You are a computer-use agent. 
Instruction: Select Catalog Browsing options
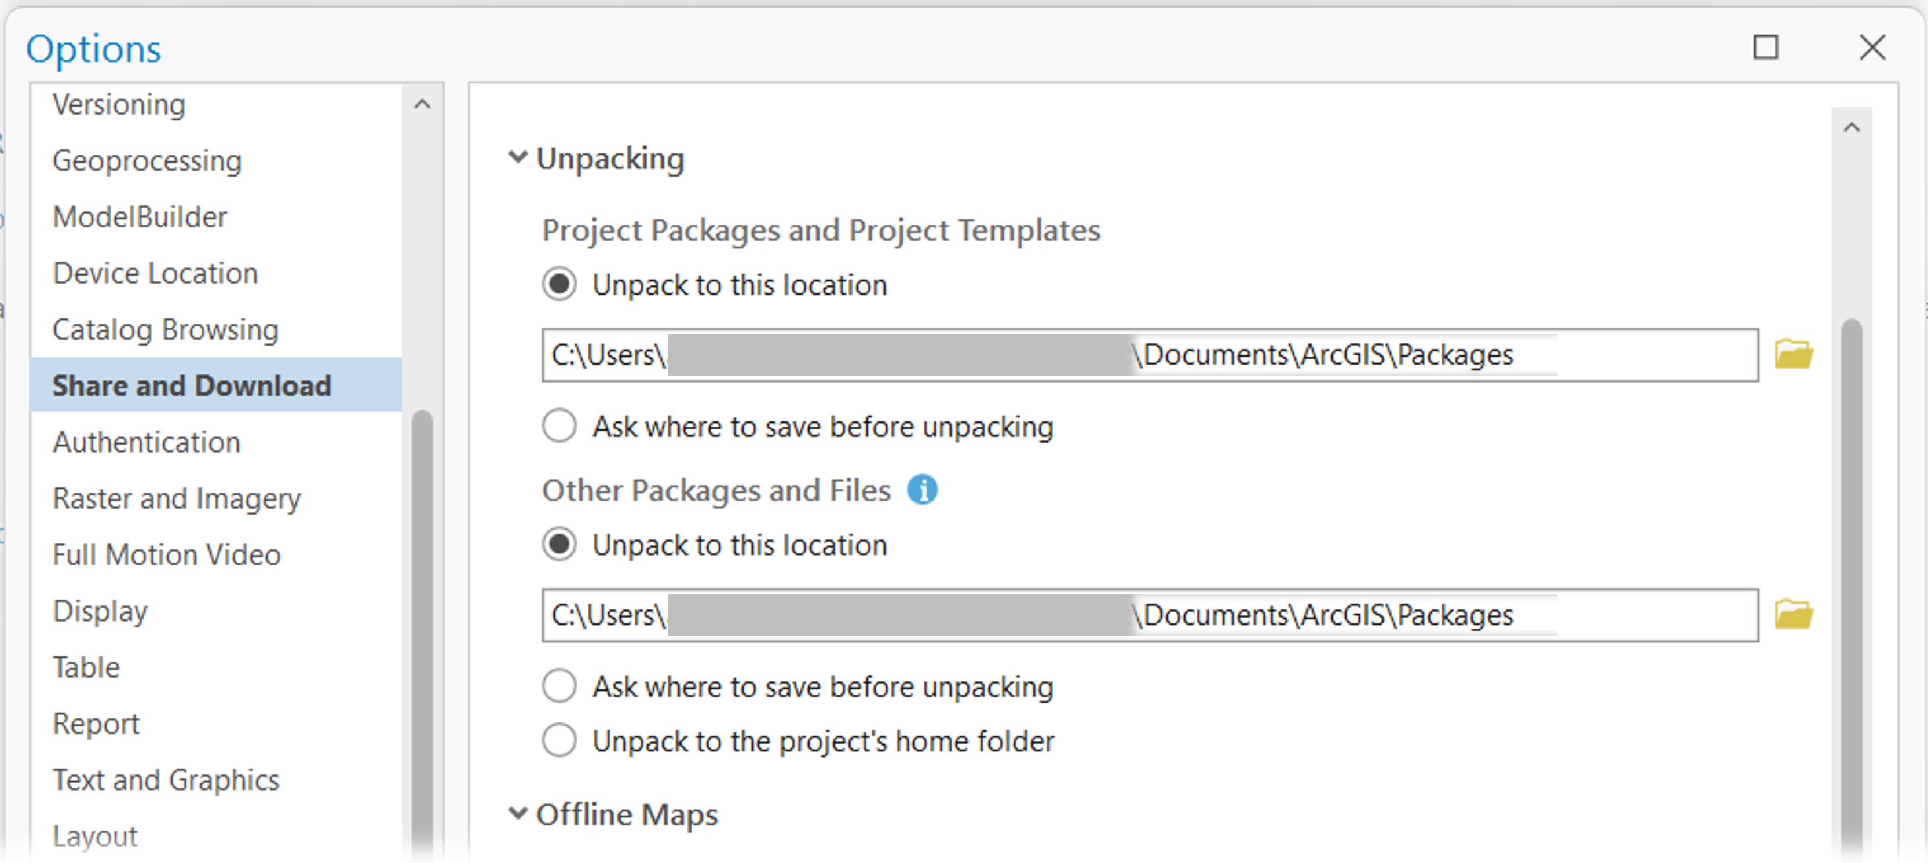point(166,329)
